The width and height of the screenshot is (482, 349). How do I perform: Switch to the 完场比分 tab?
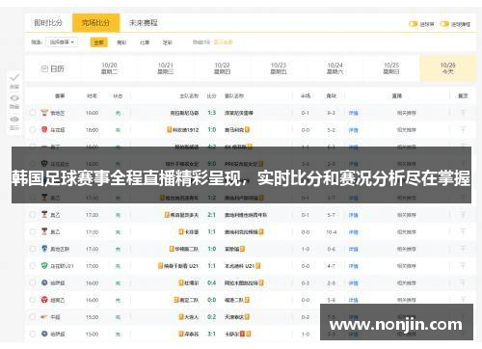pos(95,23)
